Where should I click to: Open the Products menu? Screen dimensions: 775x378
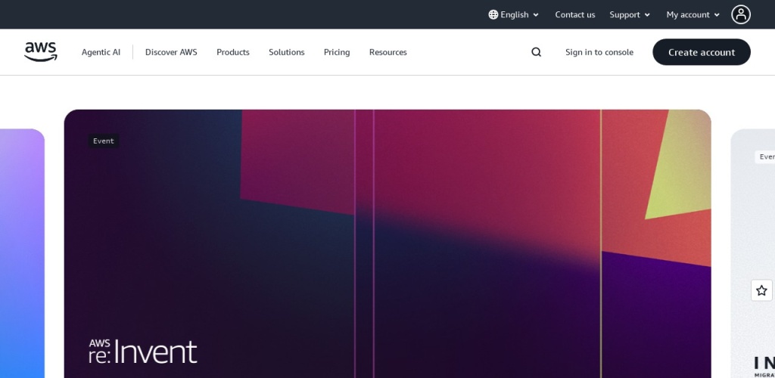point(233,52)
